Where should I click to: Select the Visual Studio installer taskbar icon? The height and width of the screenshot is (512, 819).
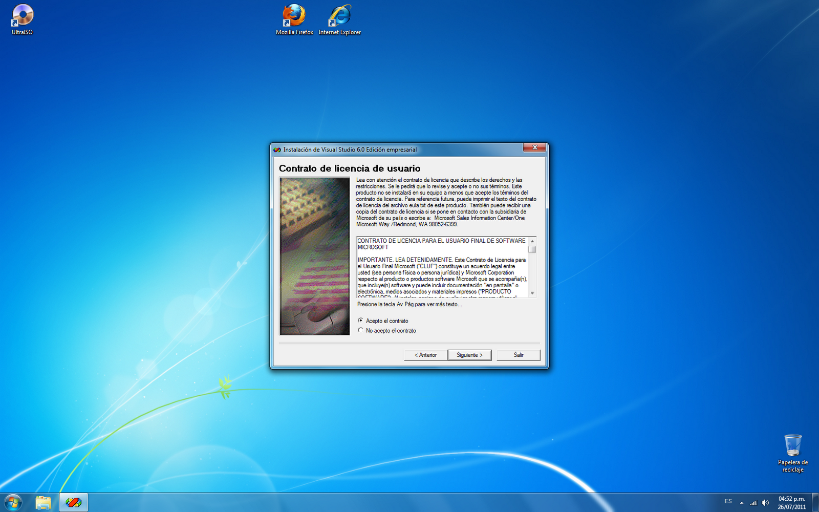(x=73, y=502)
